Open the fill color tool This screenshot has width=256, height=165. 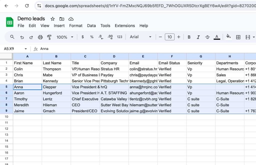(229, 37)
